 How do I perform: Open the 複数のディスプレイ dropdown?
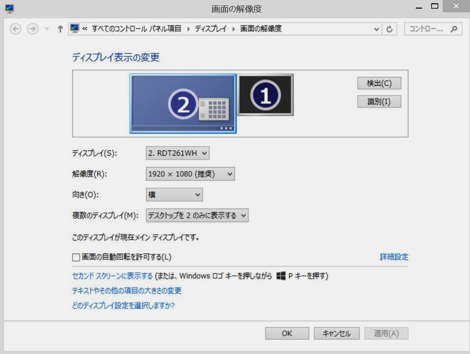point(197,215)
